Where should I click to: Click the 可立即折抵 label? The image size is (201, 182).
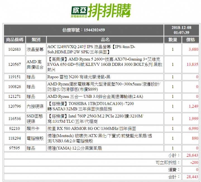167,162
